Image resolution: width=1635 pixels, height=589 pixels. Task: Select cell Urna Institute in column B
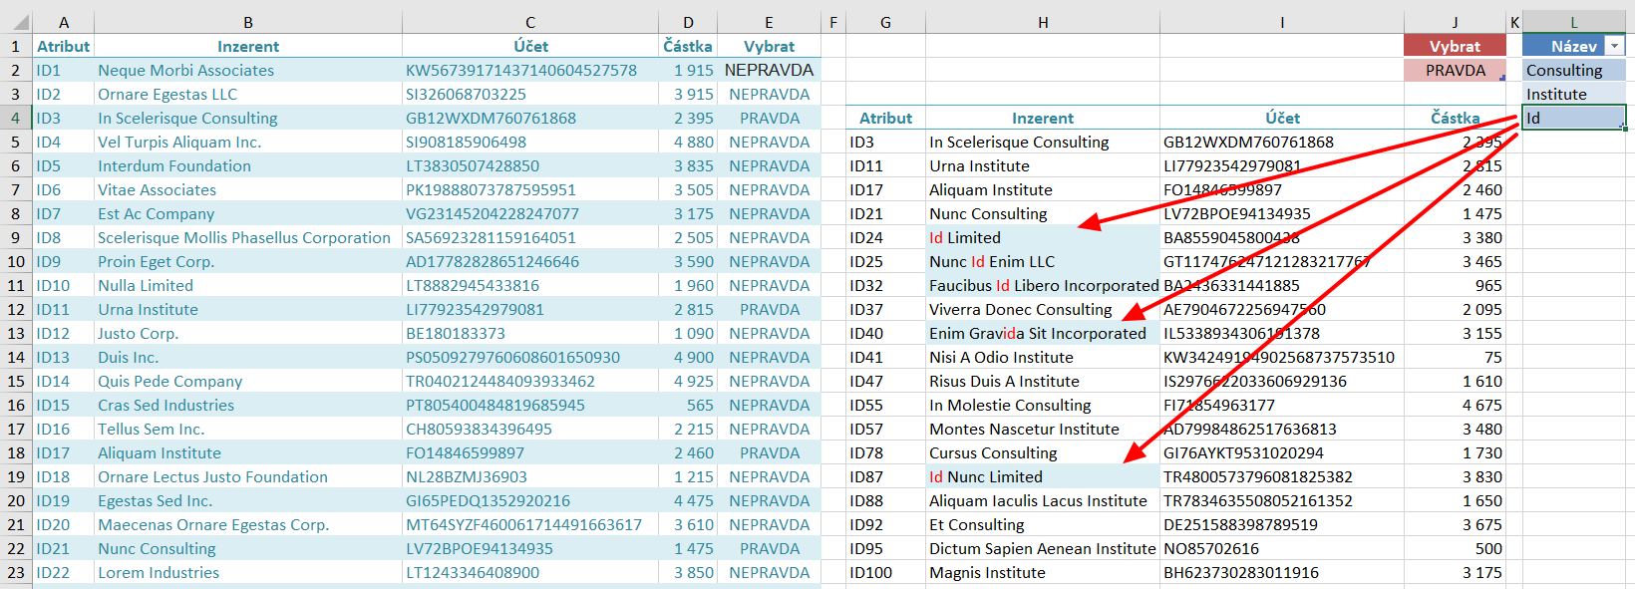248,309
